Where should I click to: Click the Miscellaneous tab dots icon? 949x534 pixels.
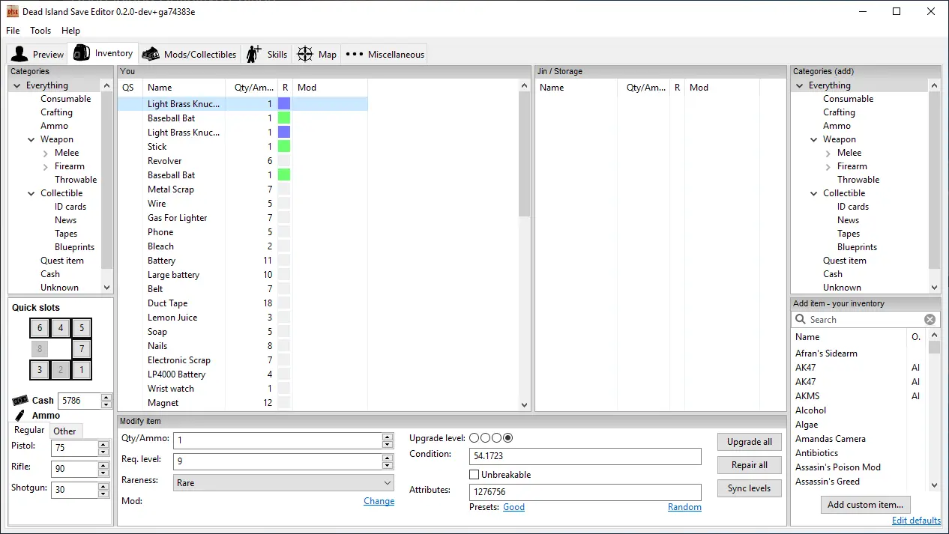click(x=355, y=54)
